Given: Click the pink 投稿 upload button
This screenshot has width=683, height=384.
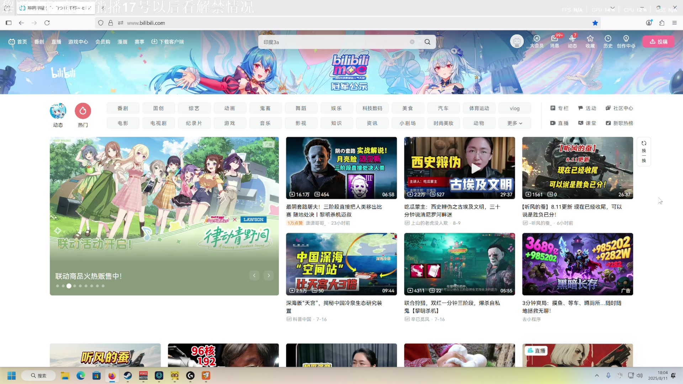Looking at the screenshot, I should click(x=659, y=42).
